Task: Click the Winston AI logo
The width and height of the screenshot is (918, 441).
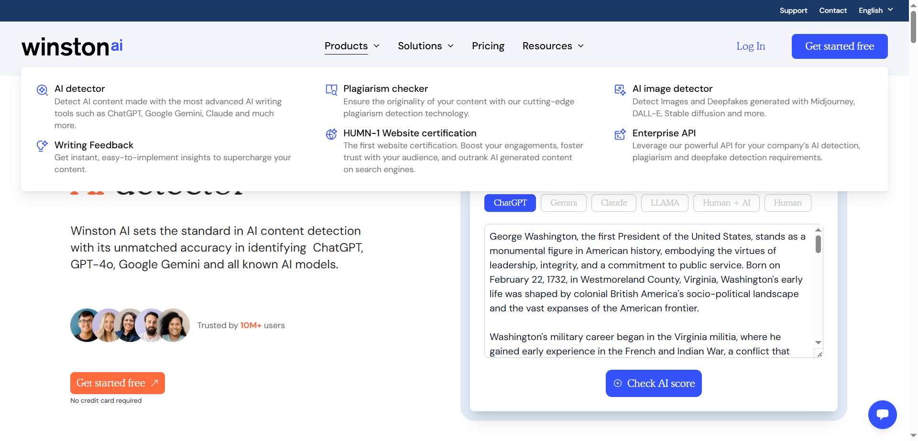Action: point(72,47)
